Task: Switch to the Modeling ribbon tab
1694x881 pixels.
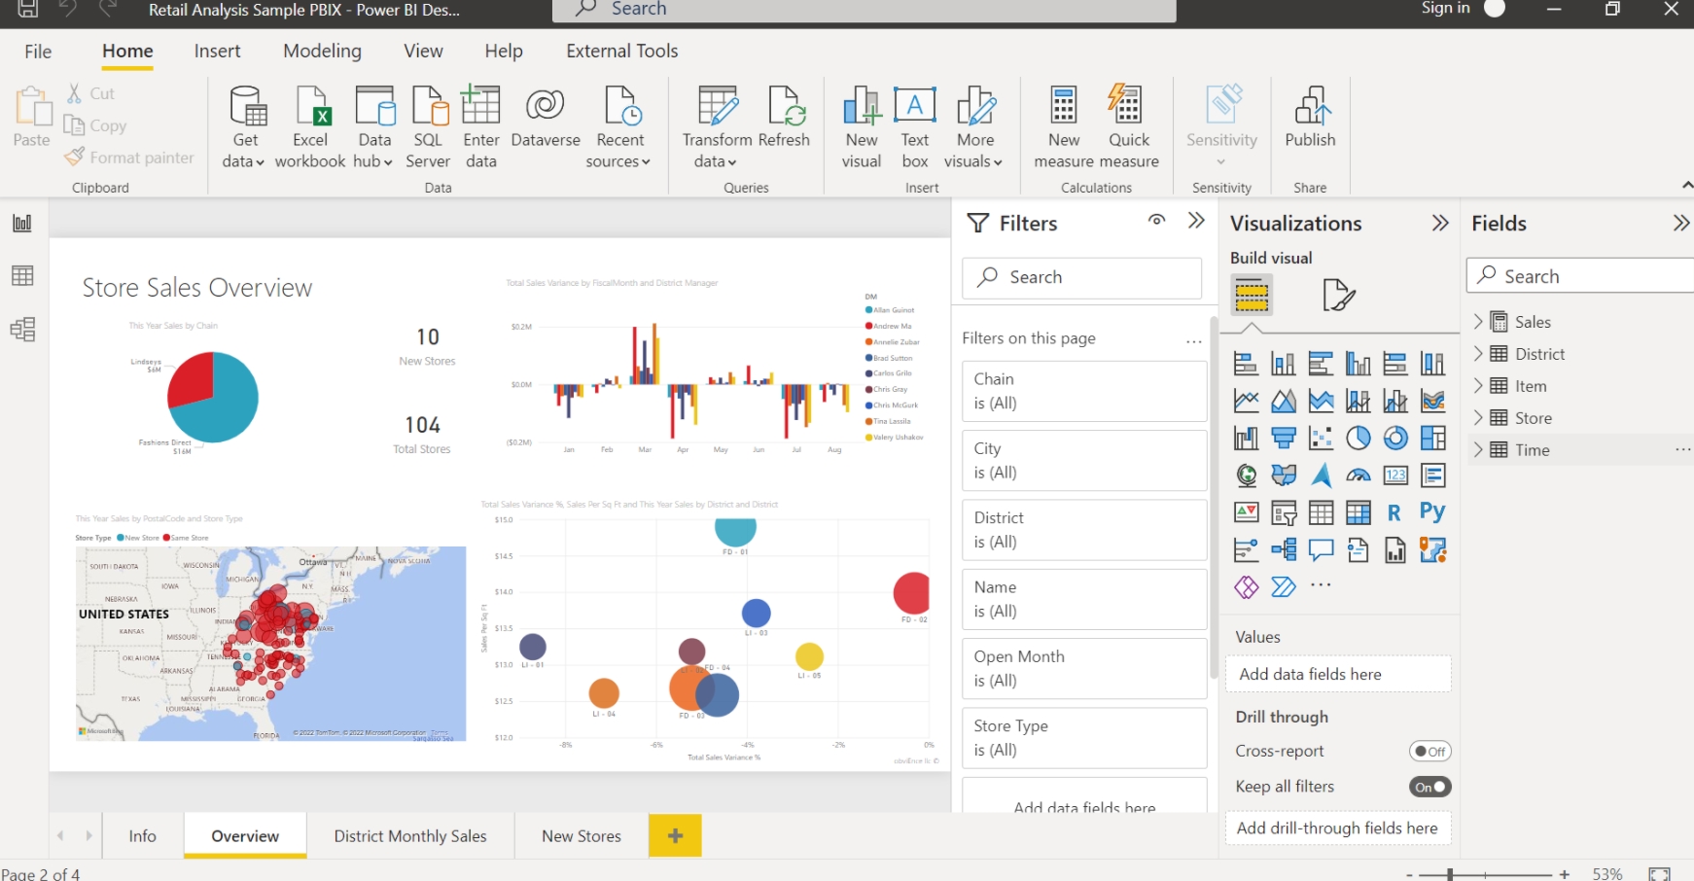Action: [322, 52]
